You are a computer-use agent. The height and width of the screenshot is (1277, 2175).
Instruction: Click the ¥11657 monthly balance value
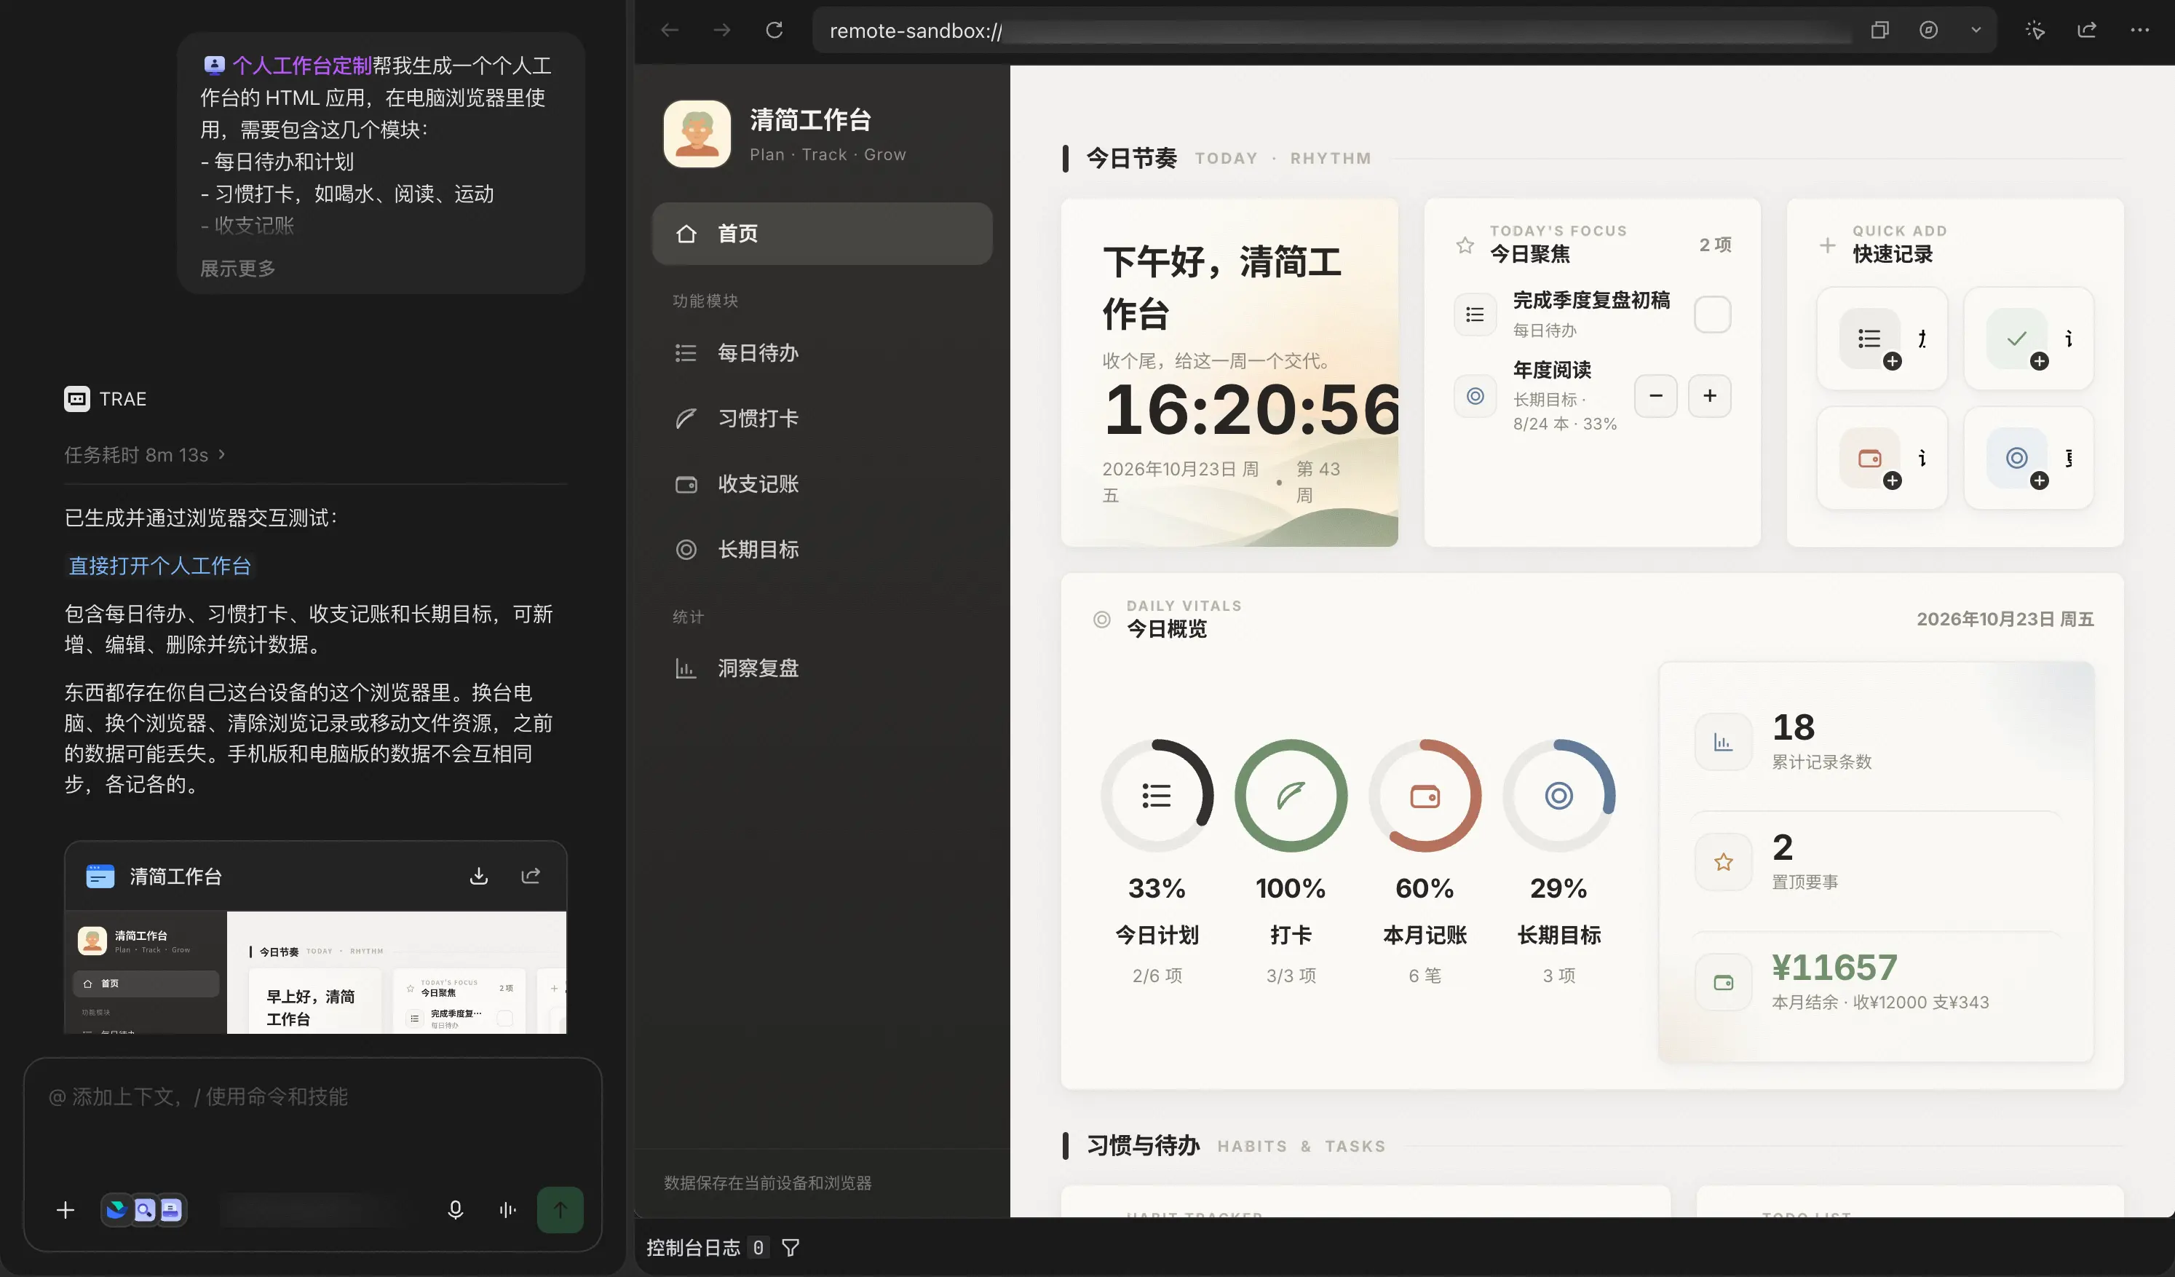pyautogui.click(x=1834, y=967)
